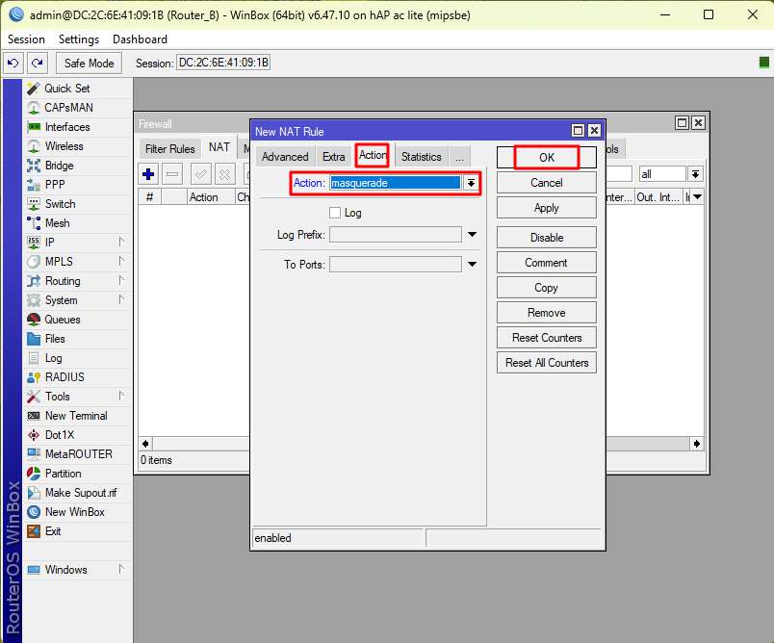Open Queues from the sidebar
This screenshot has width=774, height=643.
pyautogui.click(x=62, y=320)
